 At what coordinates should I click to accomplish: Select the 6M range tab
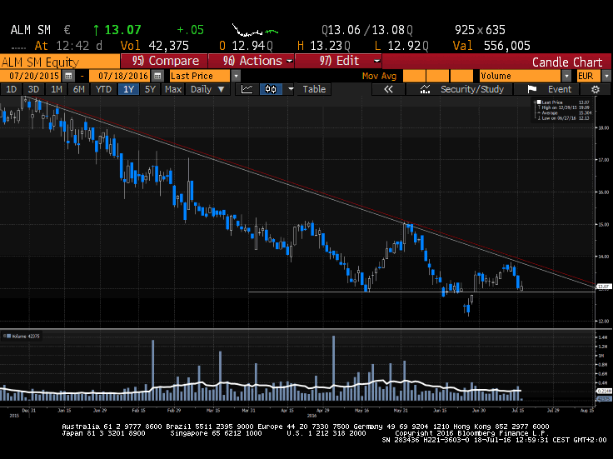79,89
